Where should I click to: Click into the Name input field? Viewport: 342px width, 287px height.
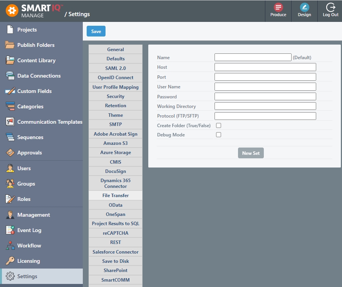(253, 57)
